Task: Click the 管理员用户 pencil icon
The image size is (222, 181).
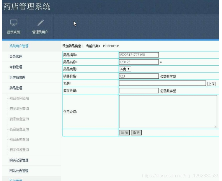Action: tap(40, 23)
